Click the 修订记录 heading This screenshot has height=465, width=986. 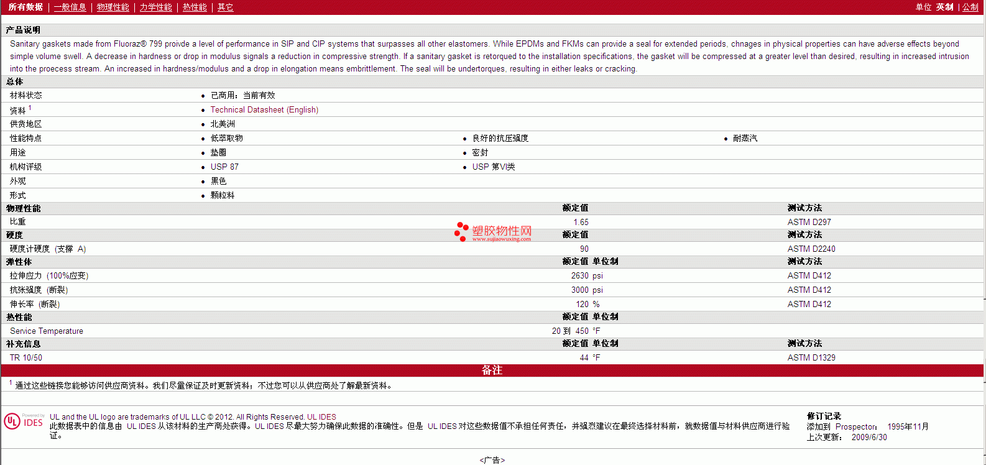tap(824, 416)
